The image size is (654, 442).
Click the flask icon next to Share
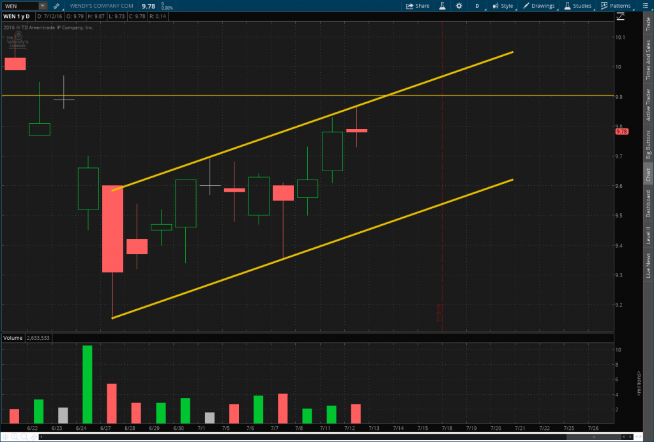(442, 6)
